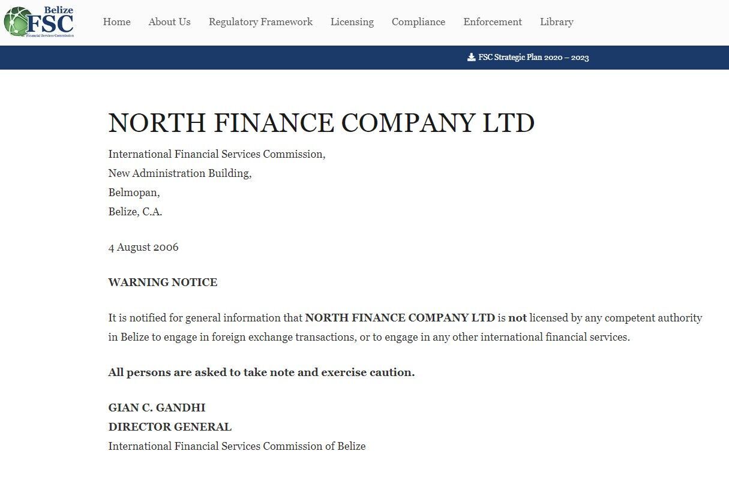
Task: Click the download icon beside FSC Strategic Plan
Action: (471, 58)
